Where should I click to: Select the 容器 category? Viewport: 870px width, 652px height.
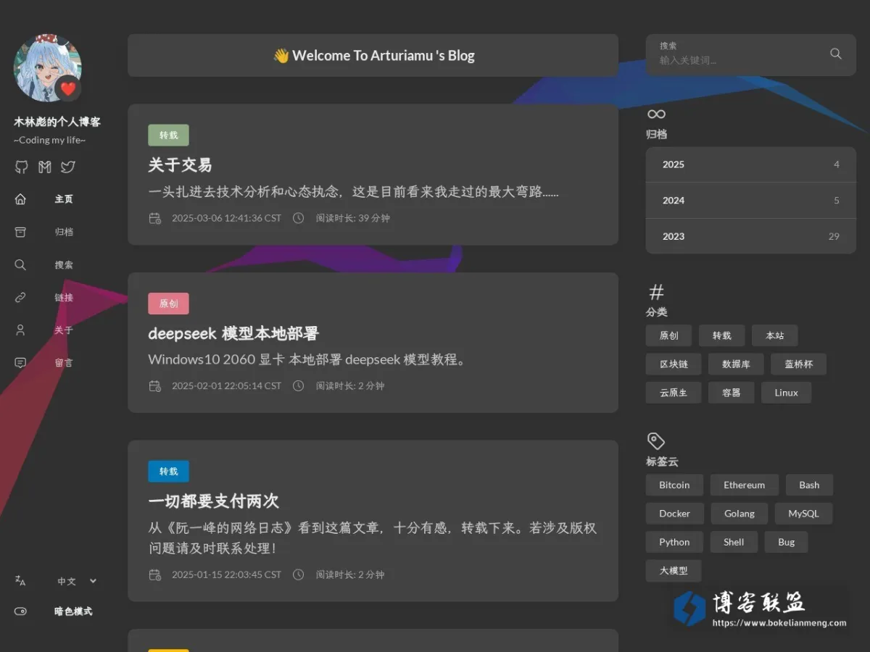tap(731, 393)
